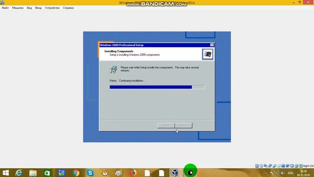Click the ENG language indicator

(290, 173)
